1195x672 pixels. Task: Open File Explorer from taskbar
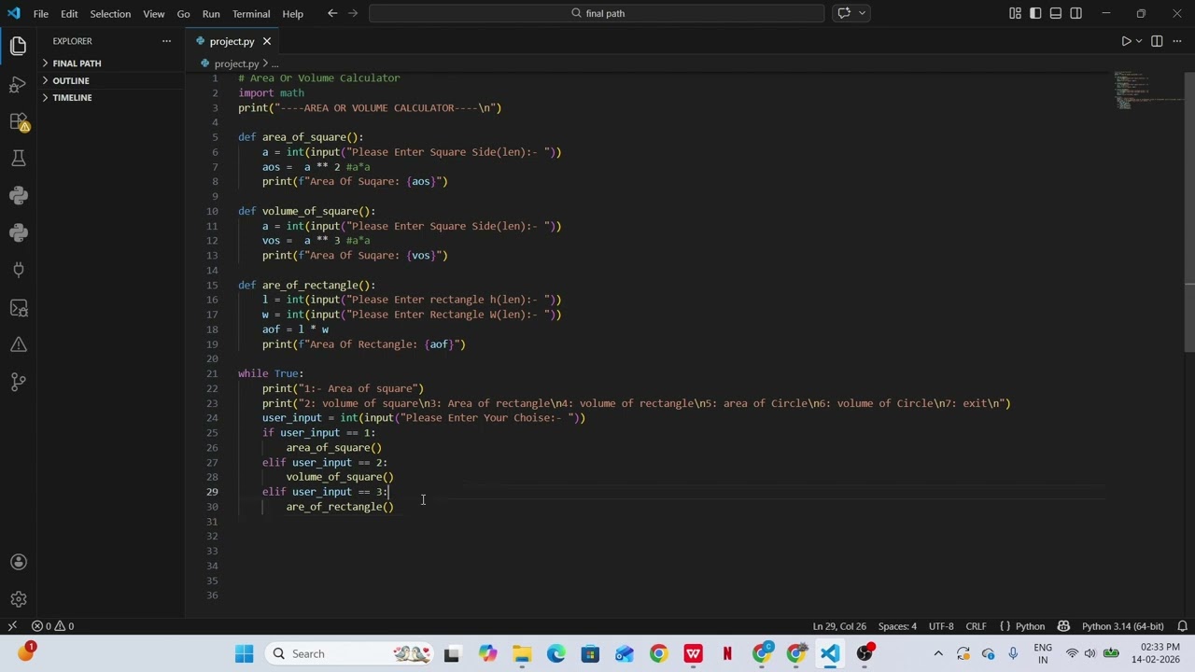(x=521, y=653)
